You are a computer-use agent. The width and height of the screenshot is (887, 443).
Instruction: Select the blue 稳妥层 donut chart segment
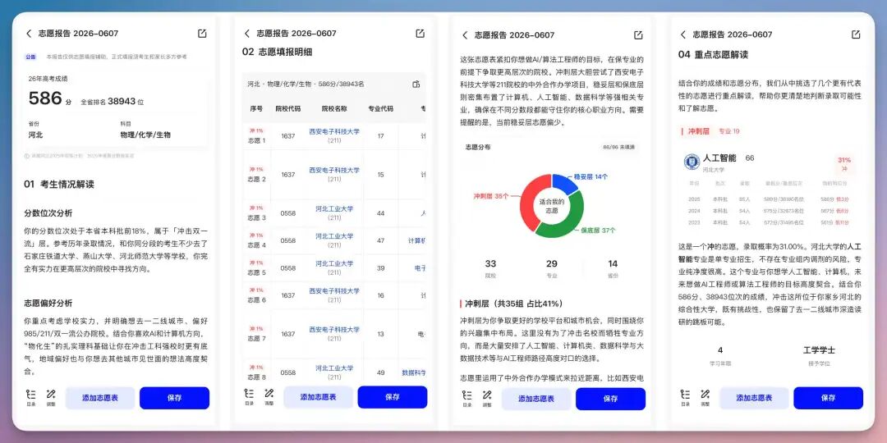point(566,182)
